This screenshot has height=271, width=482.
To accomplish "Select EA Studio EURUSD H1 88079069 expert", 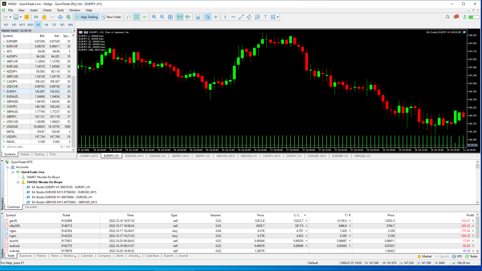I will tap(62, 197).
